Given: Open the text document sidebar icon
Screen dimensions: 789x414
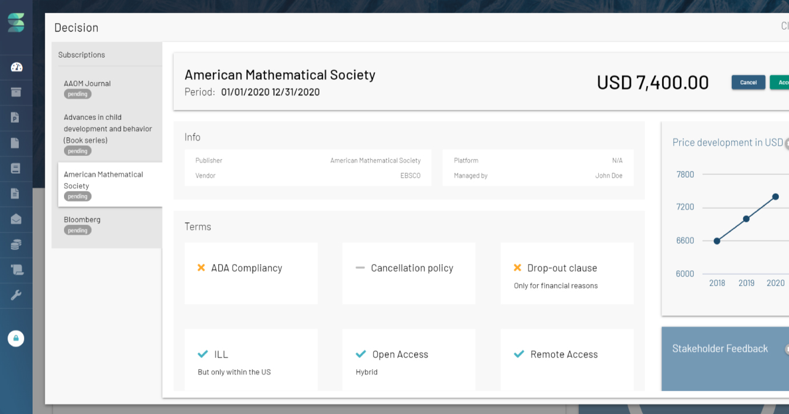Looking at the screenshot, I should click(15, 194).
